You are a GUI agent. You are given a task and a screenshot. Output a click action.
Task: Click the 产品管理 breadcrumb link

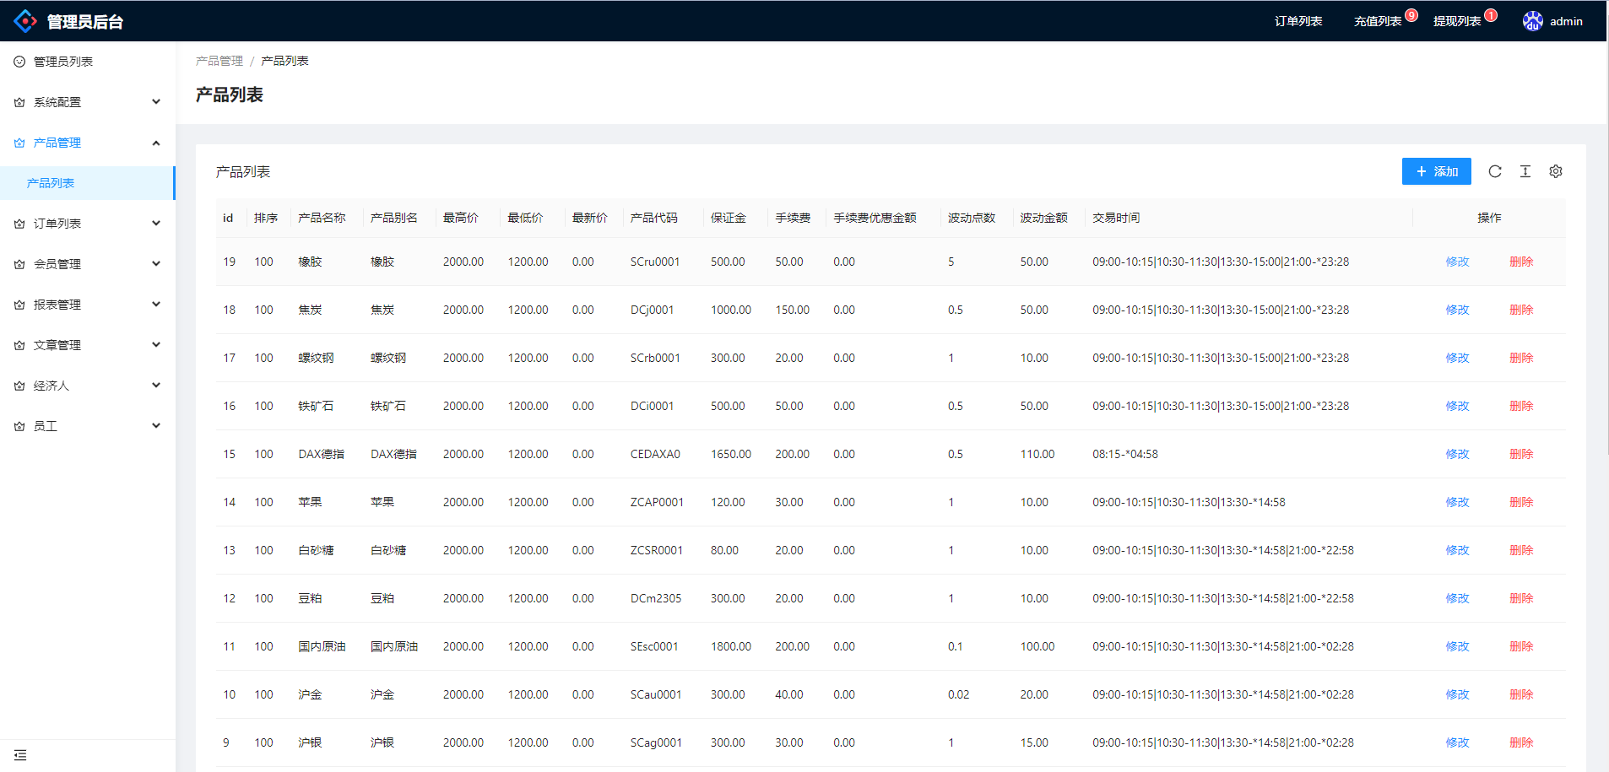click(219, 61)
